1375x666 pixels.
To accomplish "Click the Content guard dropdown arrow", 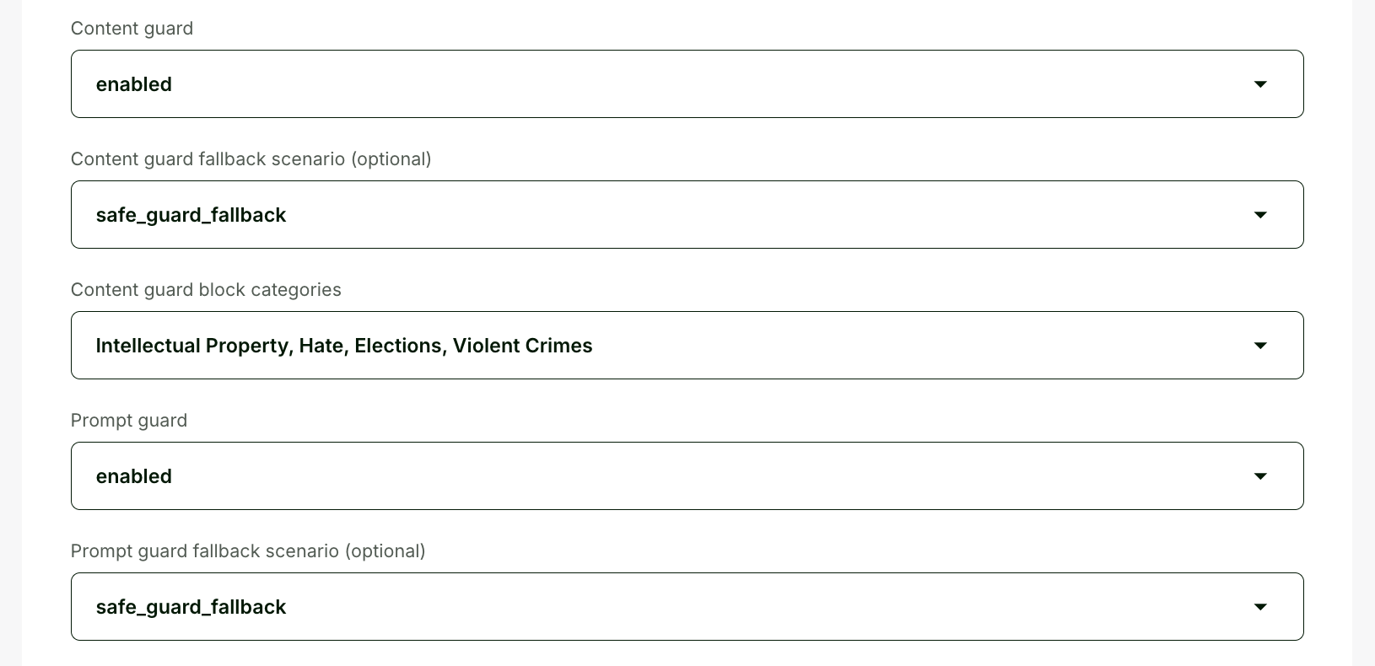I will tap(1260, 84).
